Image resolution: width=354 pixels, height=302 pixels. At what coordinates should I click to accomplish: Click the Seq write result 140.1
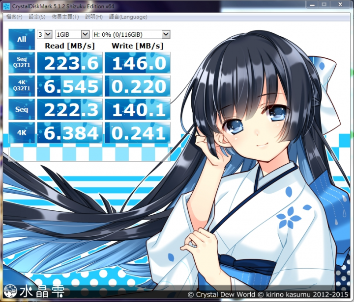pos(138,110)
